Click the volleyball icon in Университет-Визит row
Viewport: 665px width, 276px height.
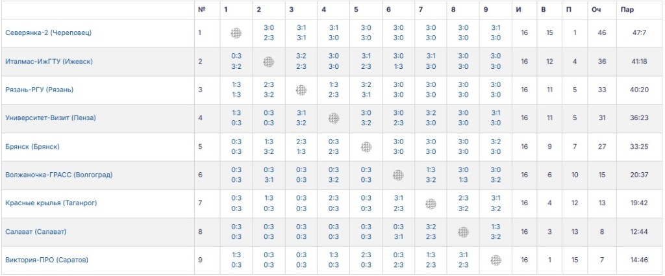pyautogui.click(x=334, y=118)
